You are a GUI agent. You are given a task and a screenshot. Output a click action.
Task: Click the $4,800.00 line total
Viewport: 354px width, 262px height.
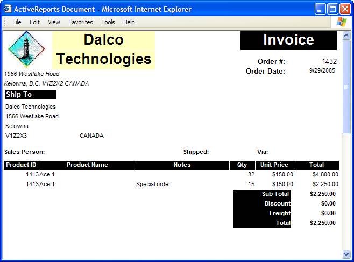coord(325,174)
